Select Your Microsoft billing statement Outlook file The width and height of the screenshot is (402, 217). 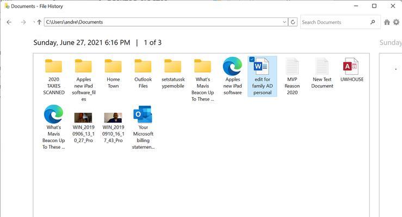143,127
